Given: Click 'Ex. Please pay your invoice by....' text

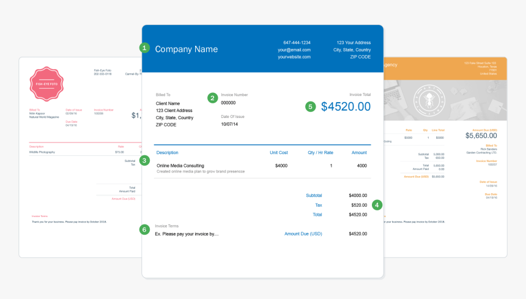Looking at the screenshot, I should (187, 234).
